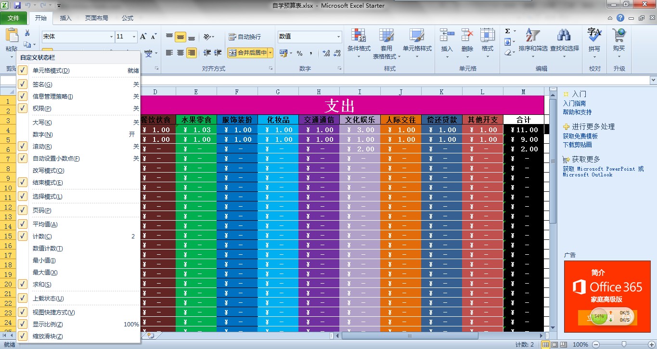Open Help question mark icon
Screen dimensions: 657x349
pos(620,18)
